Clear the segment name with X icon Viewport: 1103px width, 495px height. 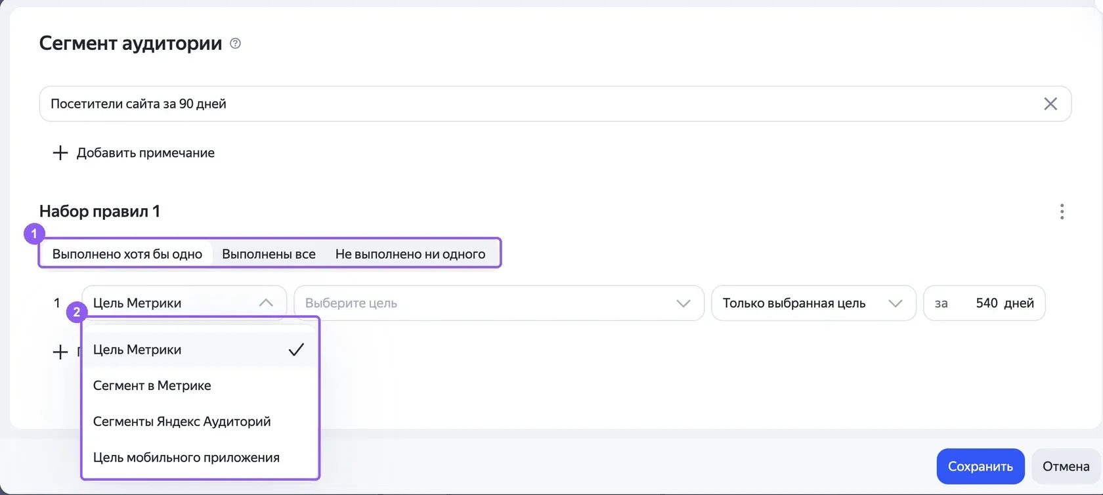pos(1050,104)
